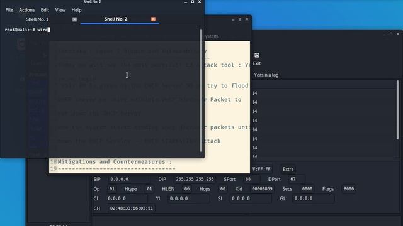This screenshot has height=226, width=403.
Task: Open the Help menu in terminal
Action: pos(76,10)
